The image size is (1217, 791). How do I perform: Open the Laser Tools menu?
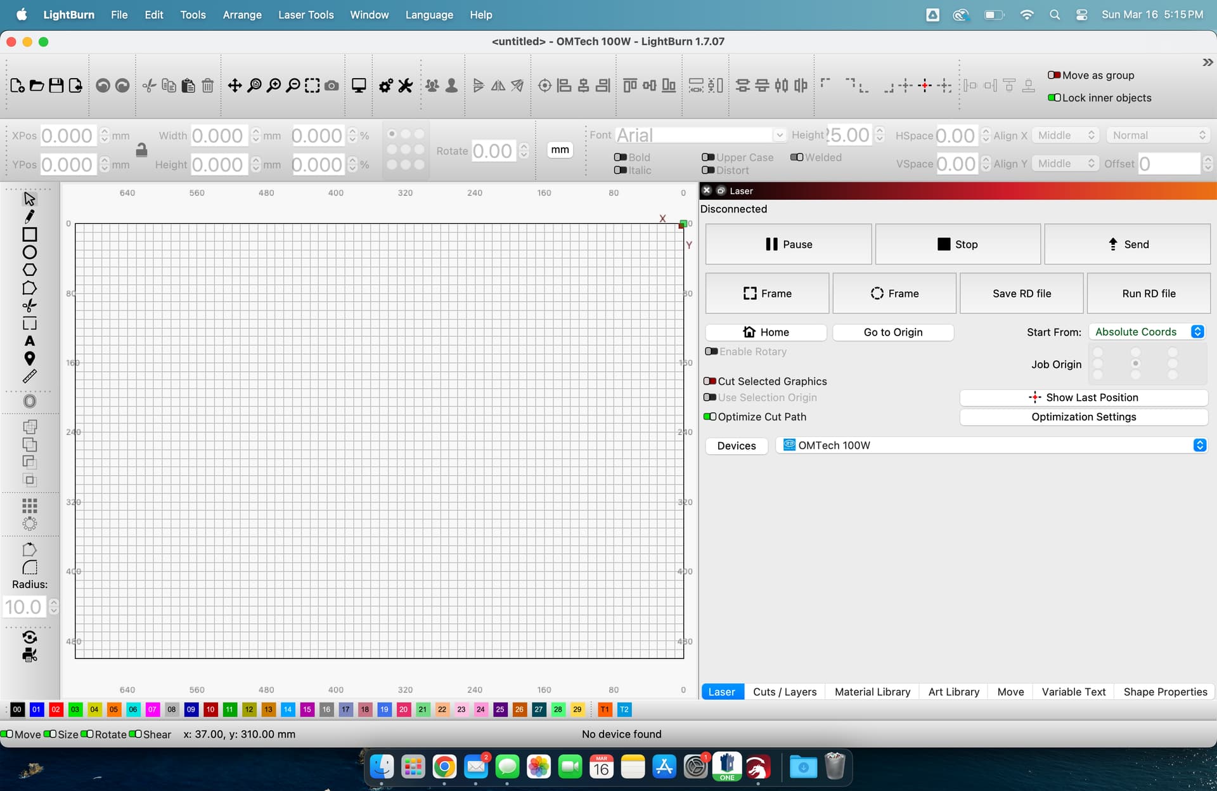tap(306, 15)
